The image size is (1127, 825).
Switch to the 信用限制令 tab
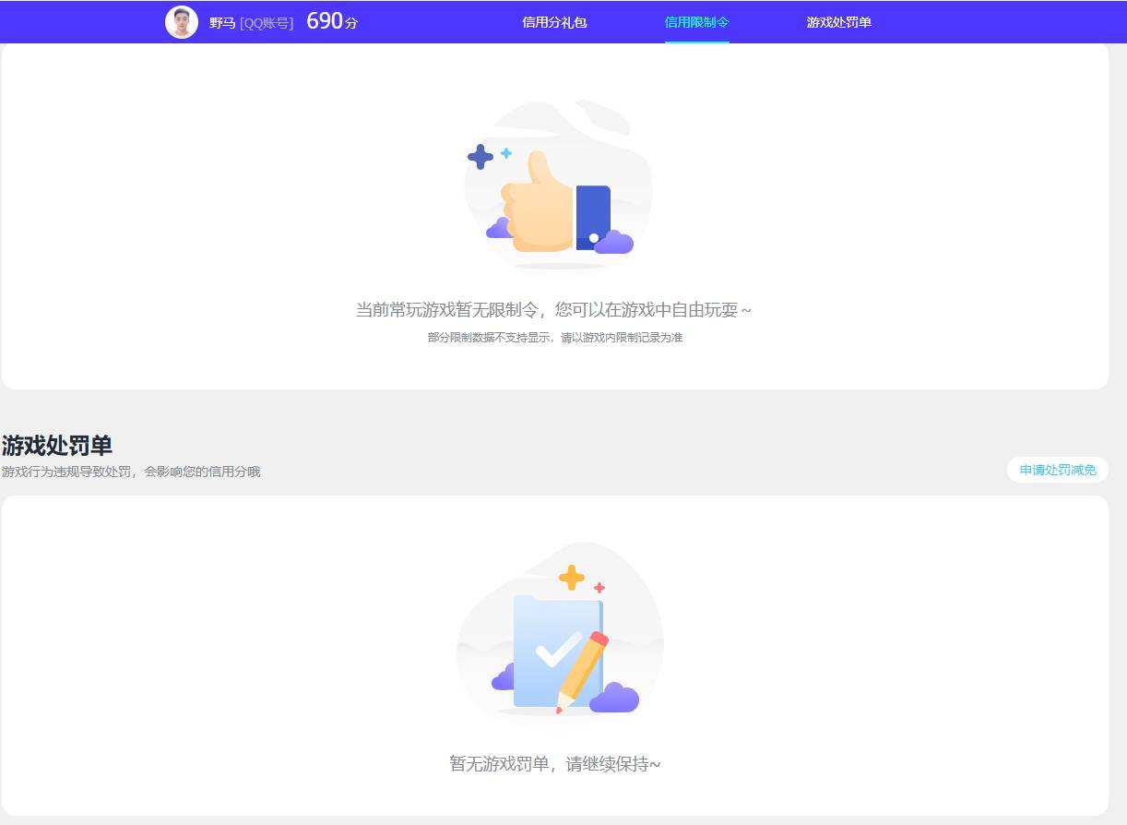click(x=697, y=22)
